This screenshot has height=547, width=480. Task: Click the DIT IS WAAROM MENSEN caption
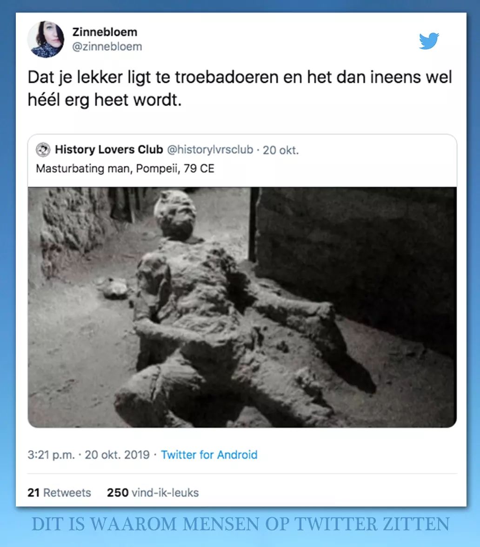[240, 524]
